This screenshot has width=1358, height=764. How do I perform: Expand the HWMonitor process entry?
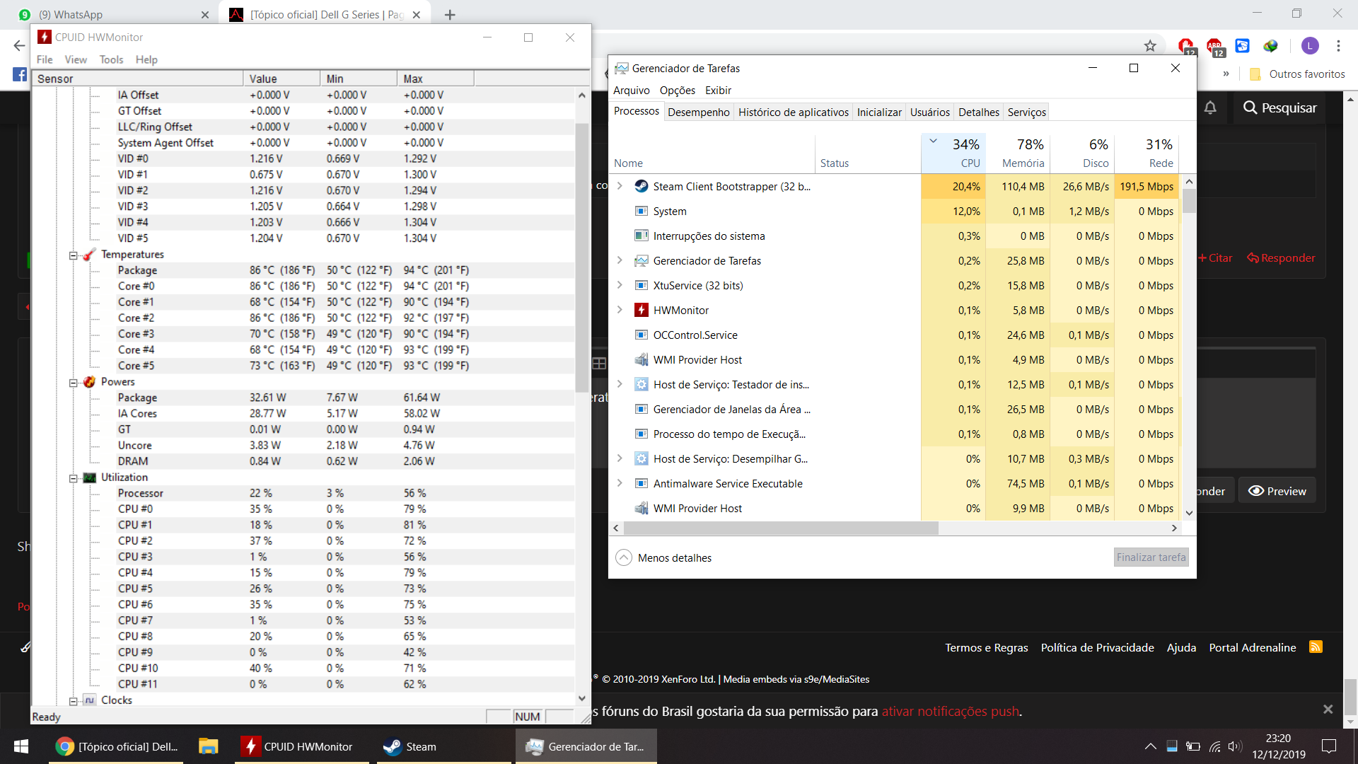[x=620, y=310]
